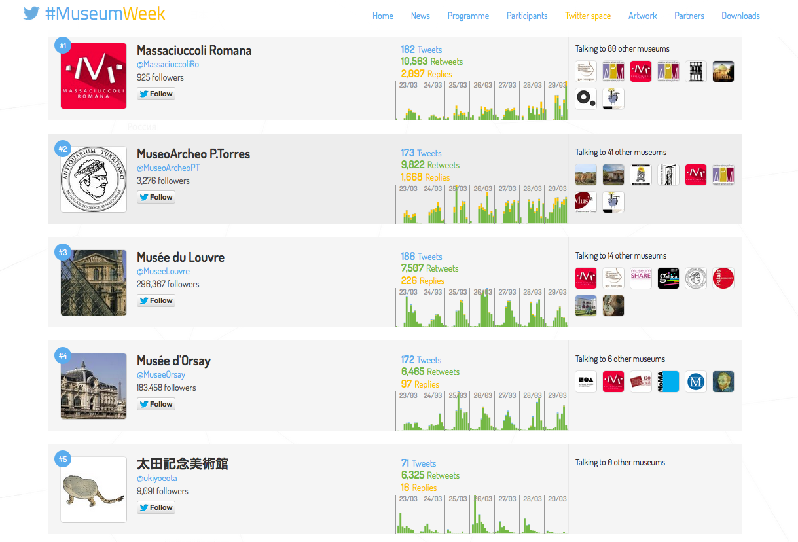Screen dimensions: 798x542
Task: Click the #MuseumWeek site title
Action: (105, 13)
